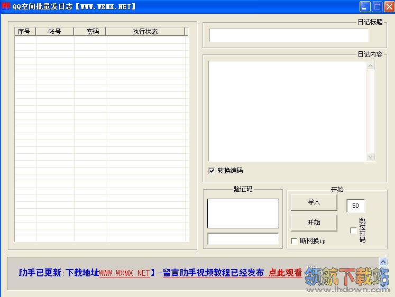Screen dimensions: 395x297
Task: Click the 导入 button
Action: (x=314, y=202)
